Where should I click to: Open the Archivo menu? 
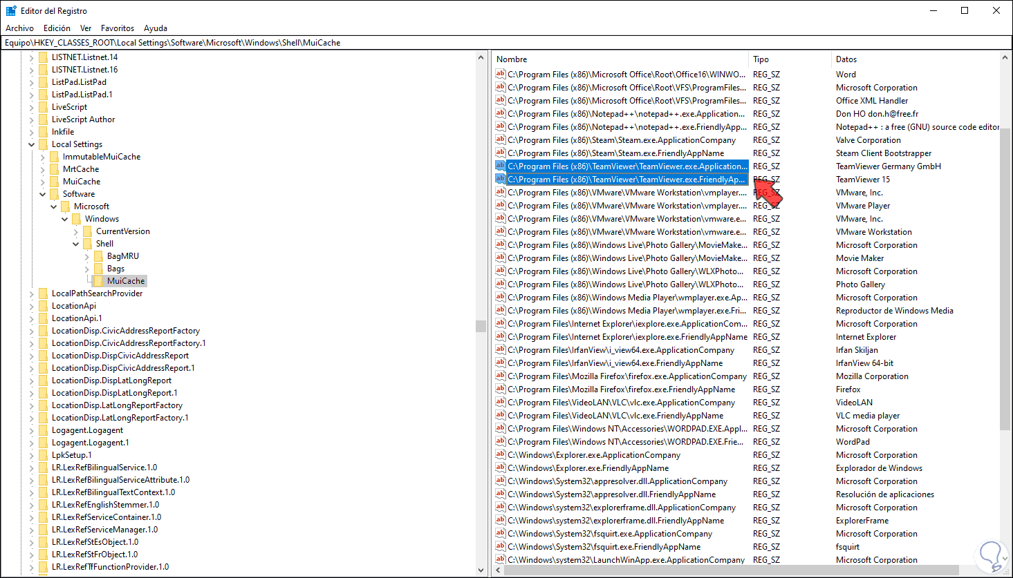[20, 28]
